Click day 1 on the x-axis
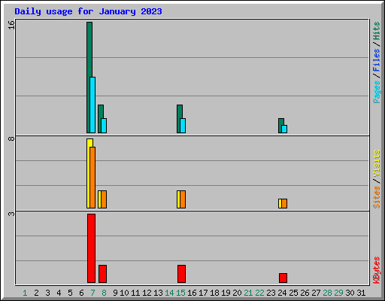Screen dimensions: 385x301 (25, 293)
